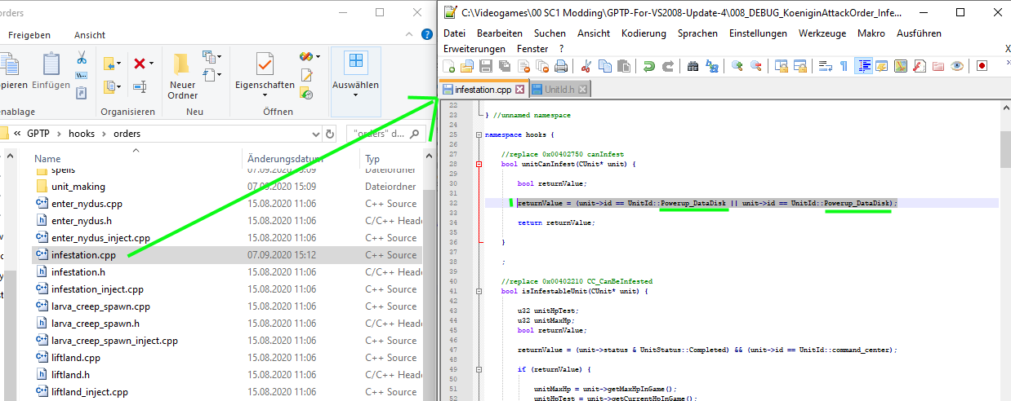
Task: Open the copy-to dropdown in Organisieren group
Action: [x=119, y=86]
